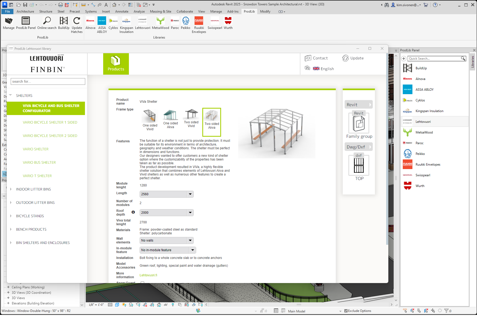Image resolution: width=477 pixels, height=321 pixels.
Task: Open the BuildUp tool in ribbon
Action: 64,23
